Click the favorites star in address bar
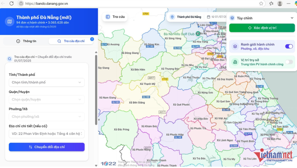Image resolution: width=297 pixels, height=168 pixels. 261,3
